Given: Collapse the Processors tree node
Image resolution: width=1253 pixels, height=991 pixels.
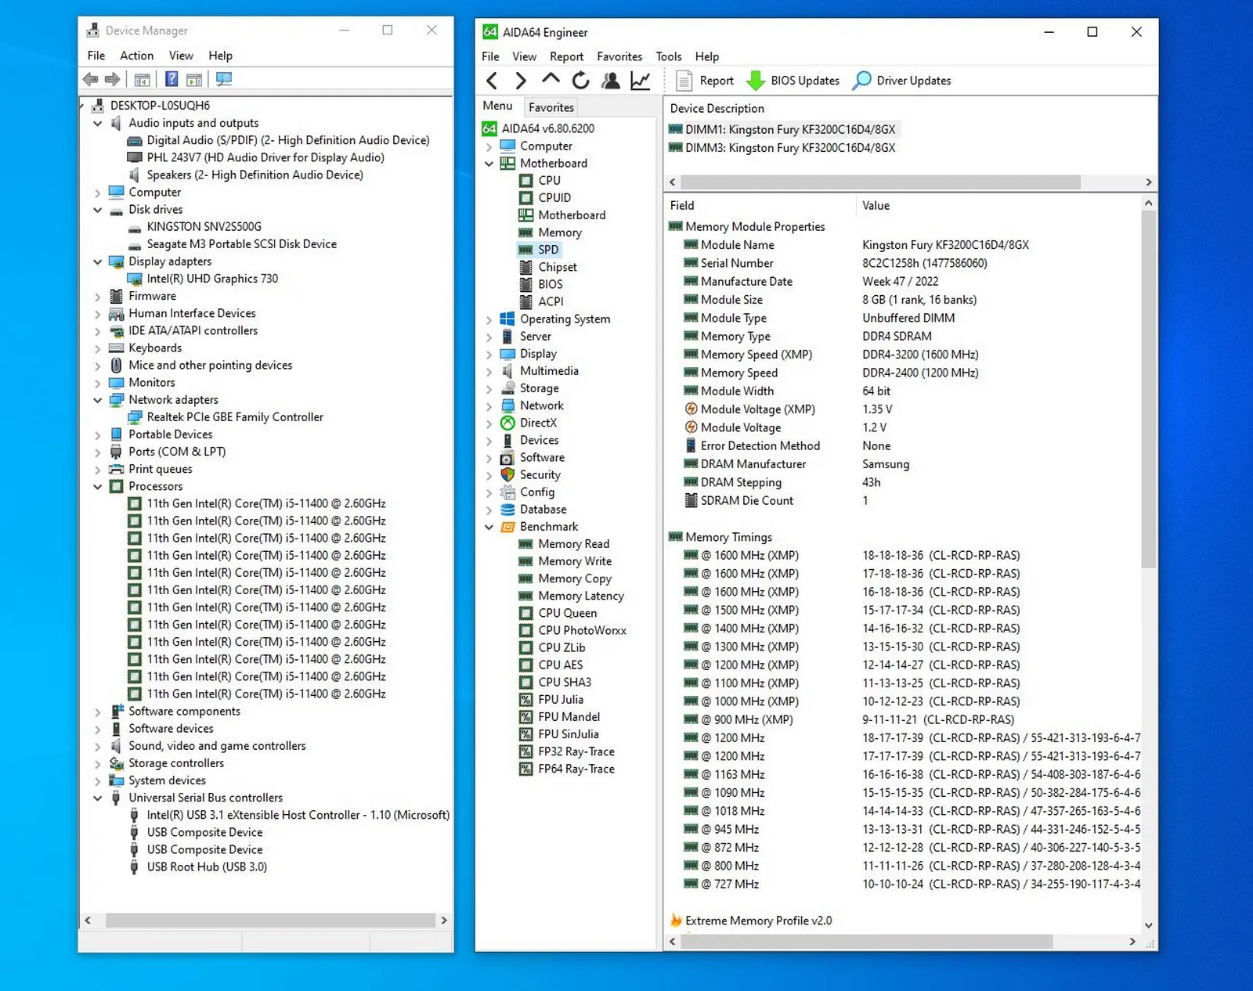Looking at the screenshot, I should click(98, 487).
